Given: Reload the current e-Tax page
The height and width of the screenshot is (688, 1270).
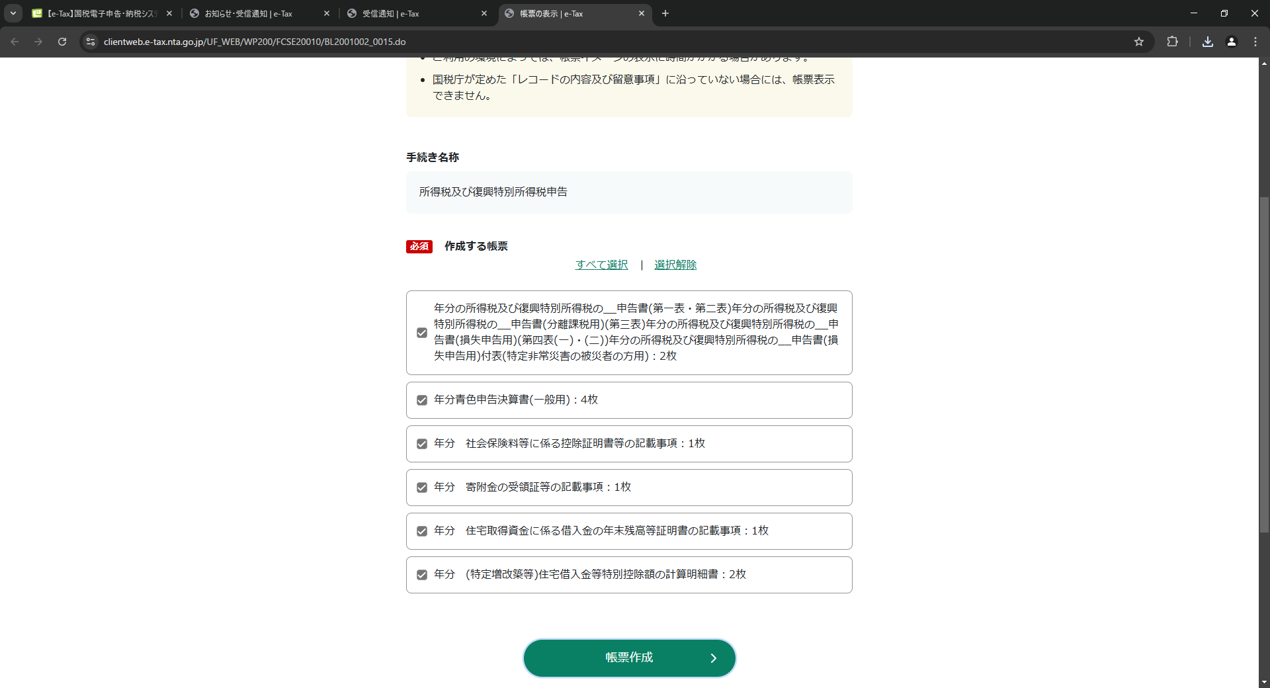Looking at the screenshot, I should pos(62,42).
